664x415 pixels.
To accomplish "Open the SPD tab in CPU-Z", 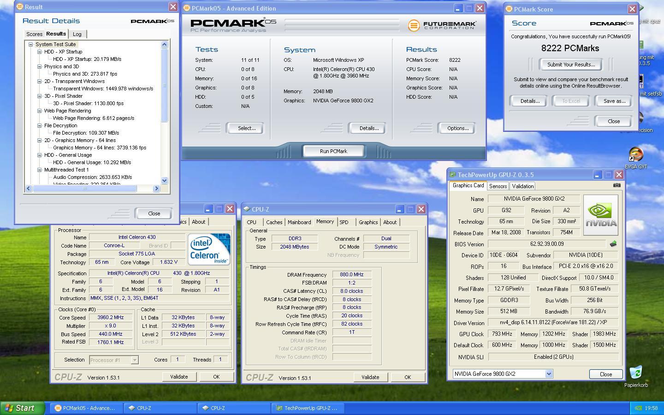I will click(x=344, y=222).
